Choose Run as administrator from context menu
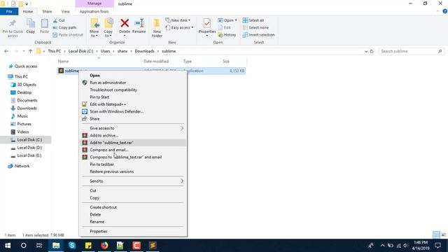This screenshot has width=448, height=252. coord(133,83)
